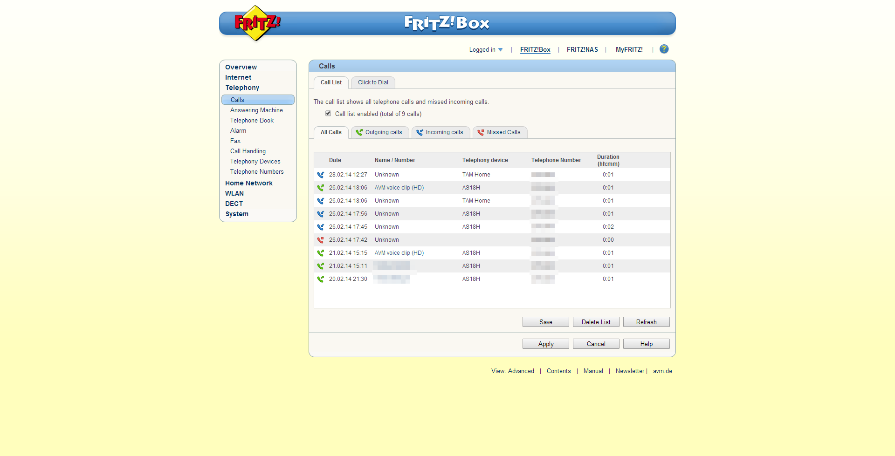Screen dimensions: 895x456
Task: Click the Apply button
Action: tap(546, 344)
